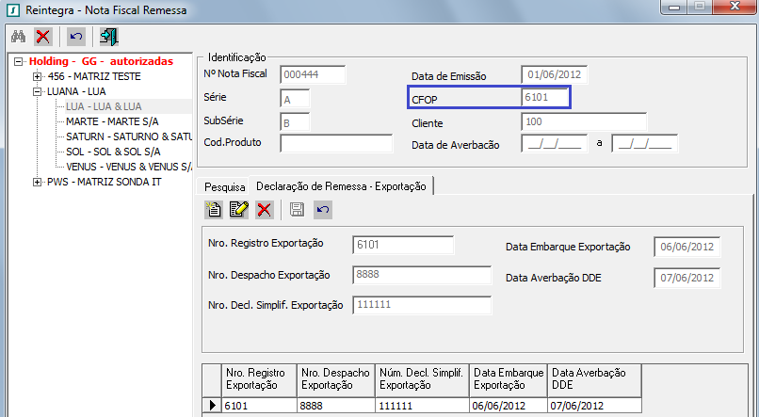The width and height of the screenshot is (759, 417).
Task: Click the CFOP field
Action: pyautogui.click(x=545, y=97)
